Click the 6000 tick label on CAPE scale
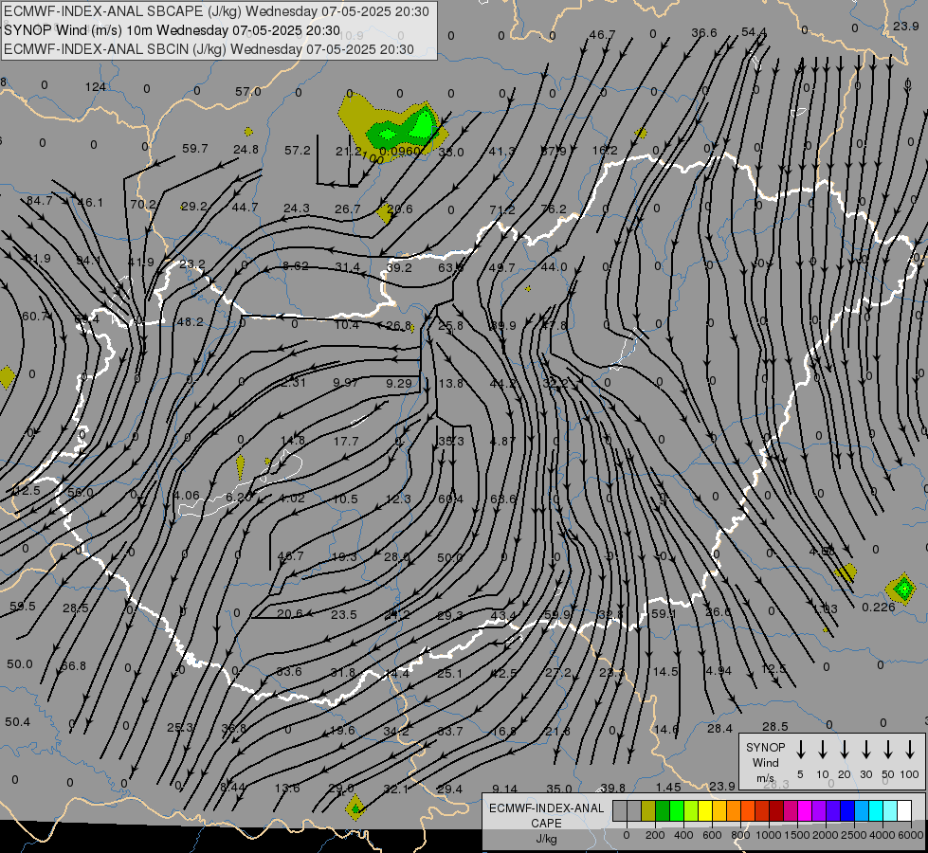The height and width of the screenshot is (853, 928). [x=911, y=835]
